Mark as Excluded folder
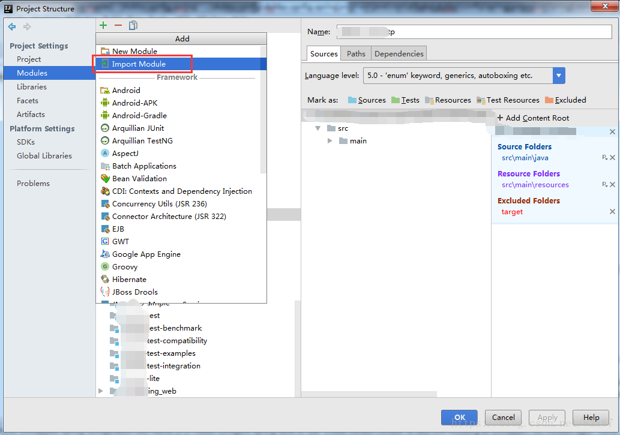 [x=565, y=100]
